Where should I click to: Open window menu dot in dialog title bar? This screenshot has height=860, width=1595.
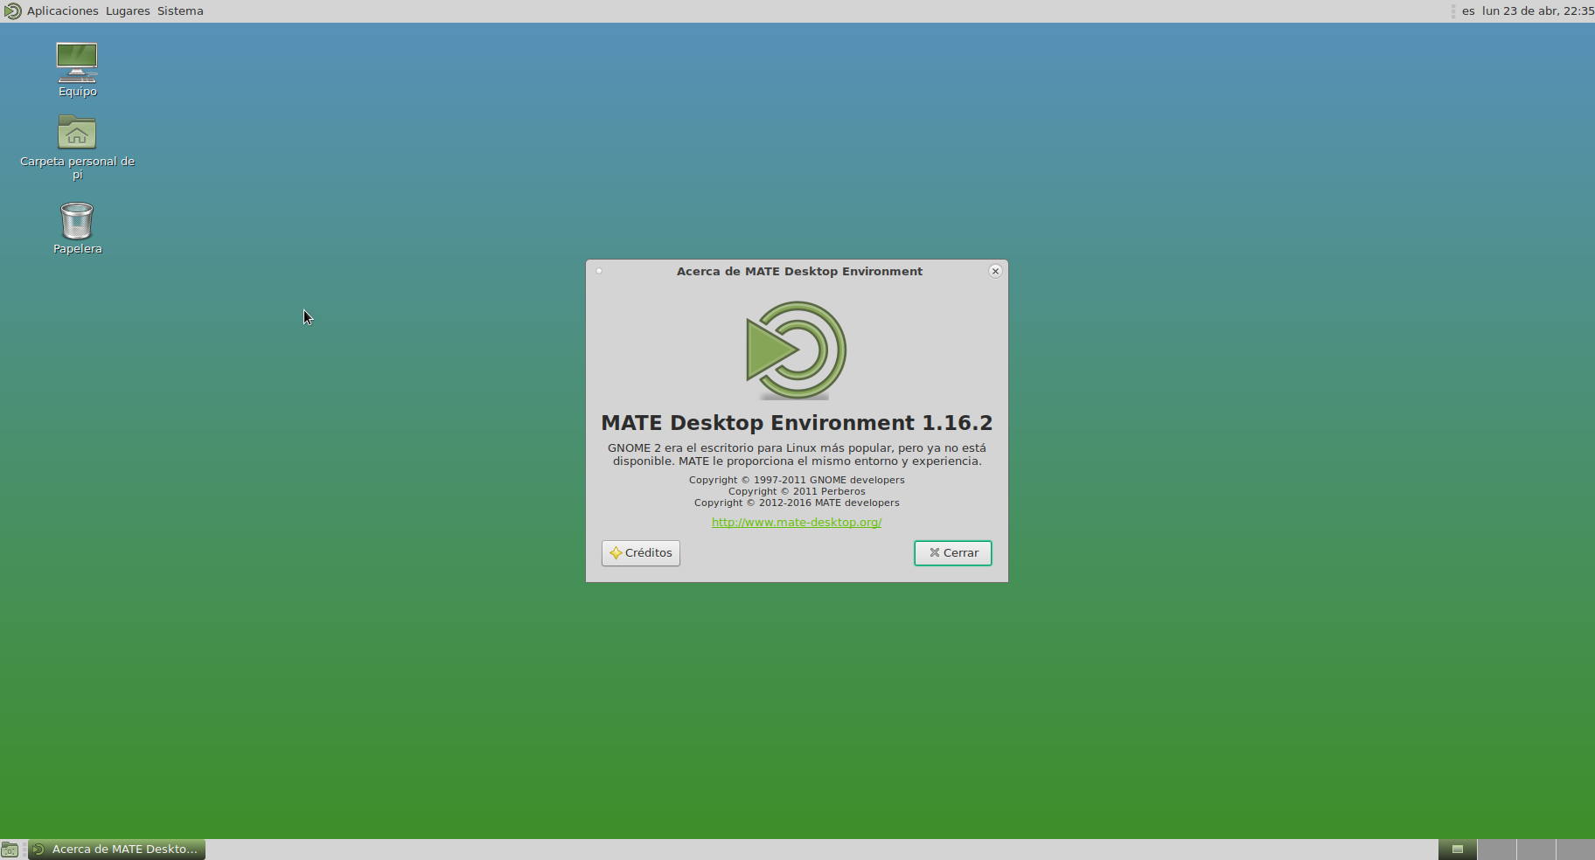tap(599, 271)
